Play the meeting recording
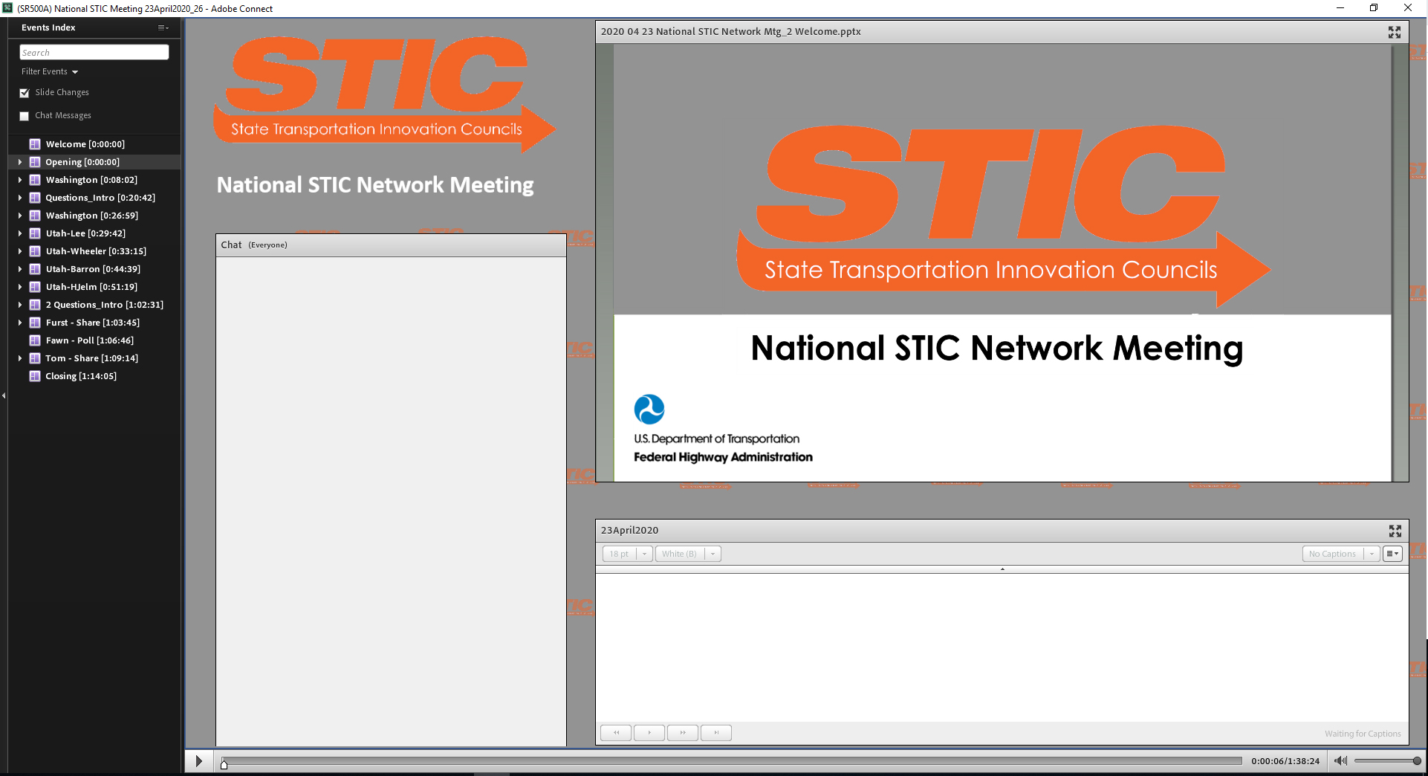Image resolution: width=1428 pixels, height=776 pixels. (x=198, y=761)
